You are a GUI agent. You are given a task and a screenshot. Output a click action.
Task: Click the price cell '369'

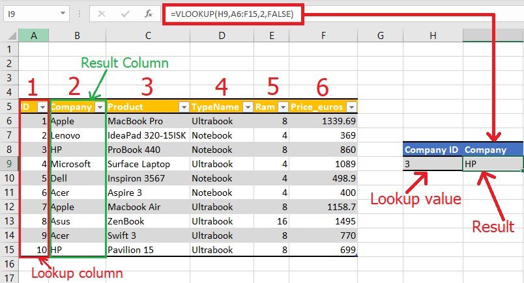point(323,135)
